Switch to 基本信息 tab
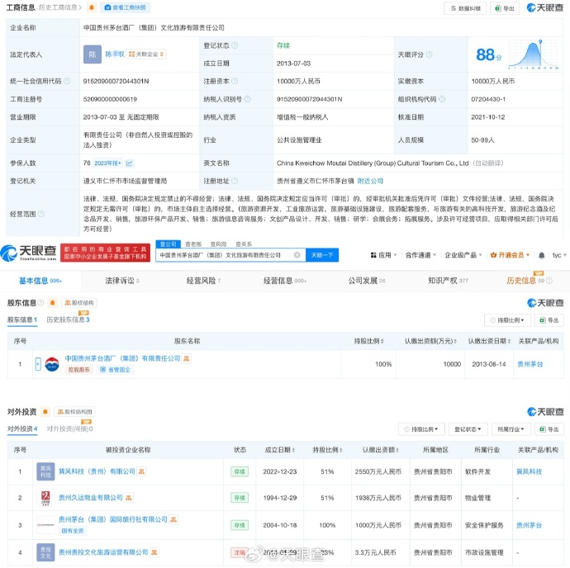The image size is (570, 568). click(40, 281)
